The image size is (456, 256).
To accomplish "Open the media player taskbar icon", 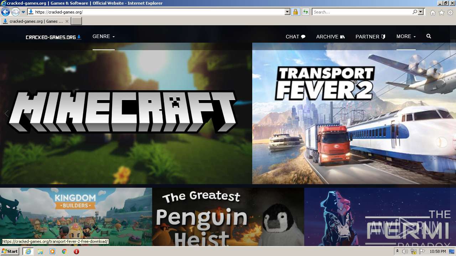I will coord(52,251).
